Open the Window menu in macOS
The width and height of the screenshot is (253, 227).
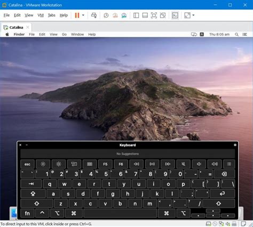[77, 34]
